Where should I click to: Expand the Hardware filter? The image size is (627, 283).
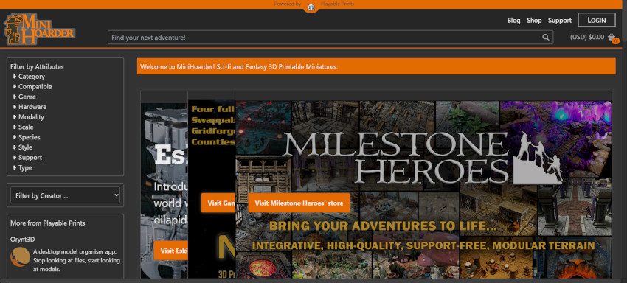pyautogui.click(x=30, y=107)
